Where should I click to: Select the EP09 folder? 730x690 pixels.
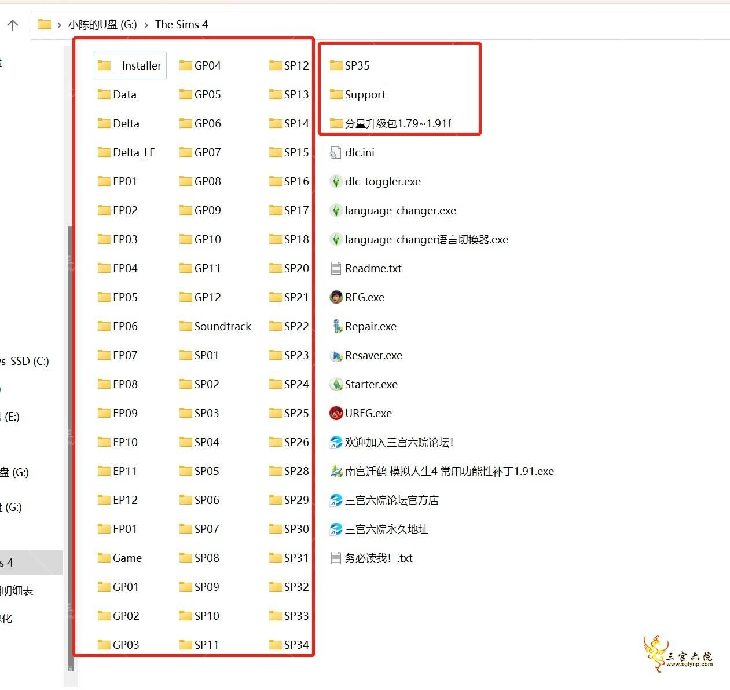tap(118, 413)
